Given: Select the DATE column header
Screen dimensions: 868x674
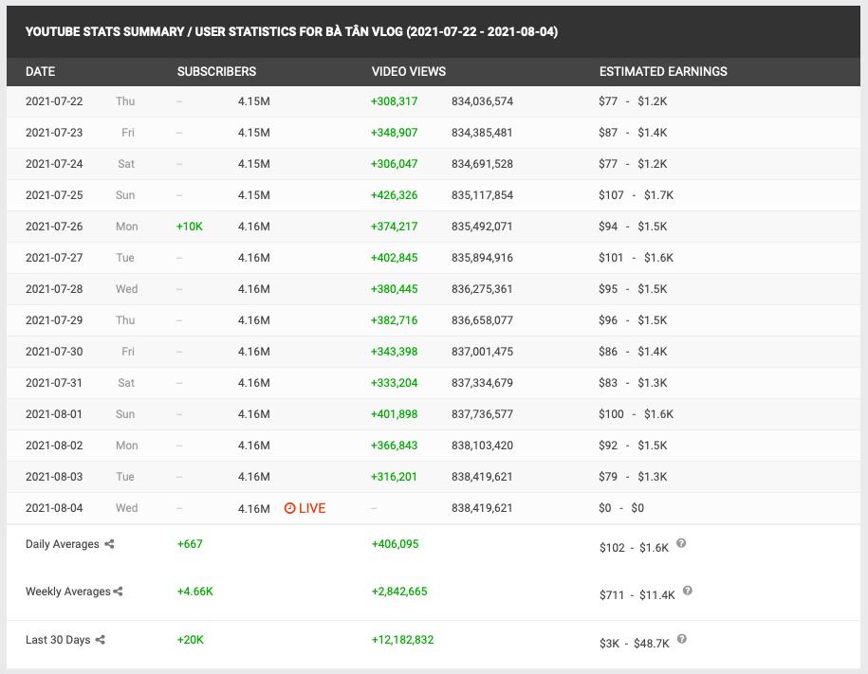Looking at the screenshot, I should (x=40, y=71).
